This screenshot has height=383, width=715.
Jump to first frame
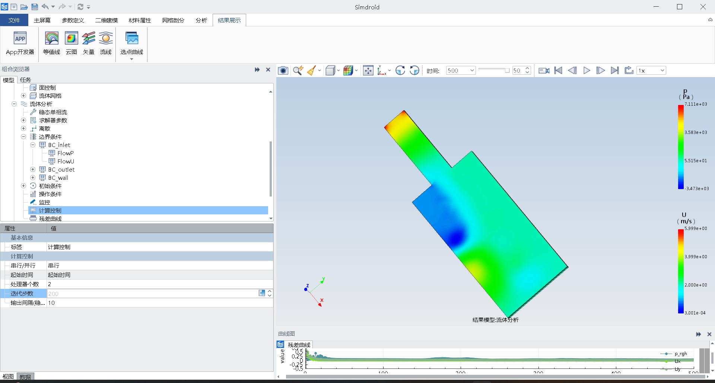coord(558,70)
